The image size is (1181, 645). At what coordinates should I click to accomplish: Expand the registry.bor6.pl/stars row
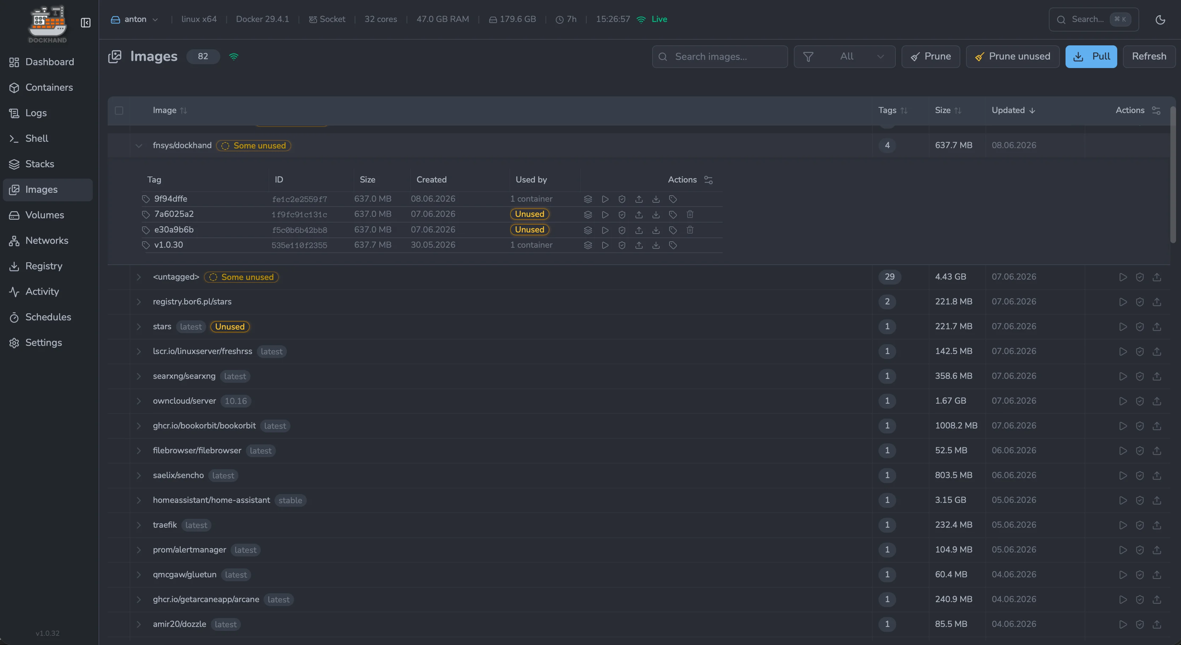[139, 302]
